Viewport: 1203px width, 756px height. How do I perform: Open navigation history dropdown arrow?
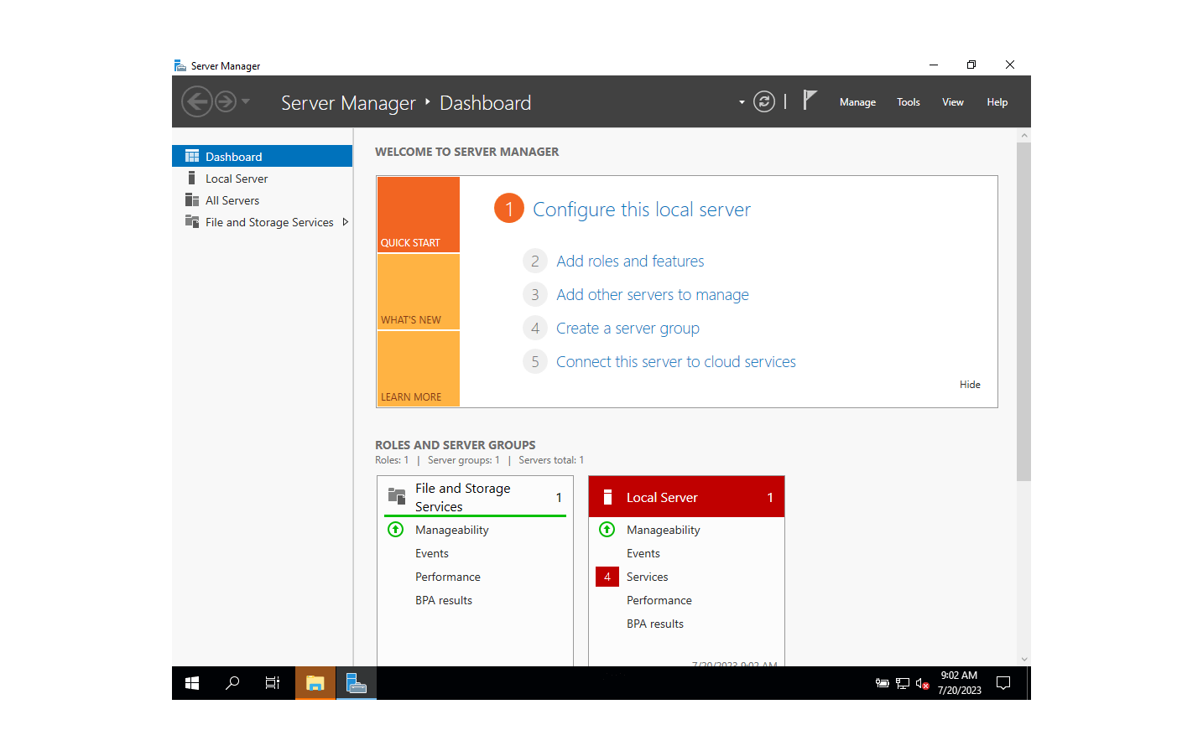coord(246,101)
